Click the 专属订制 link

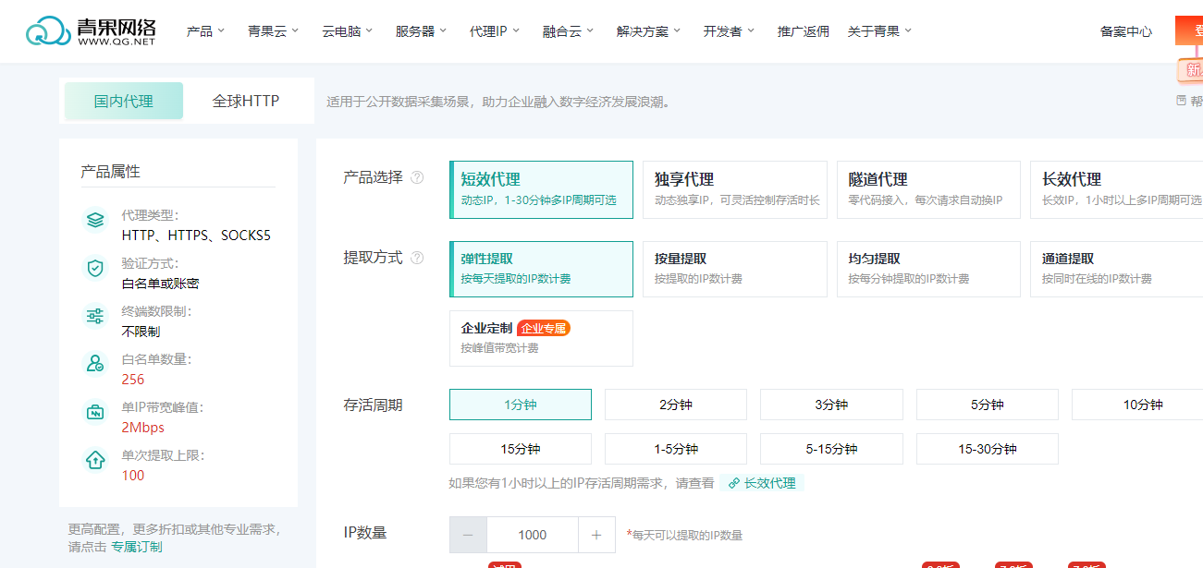tap(137, 547)
